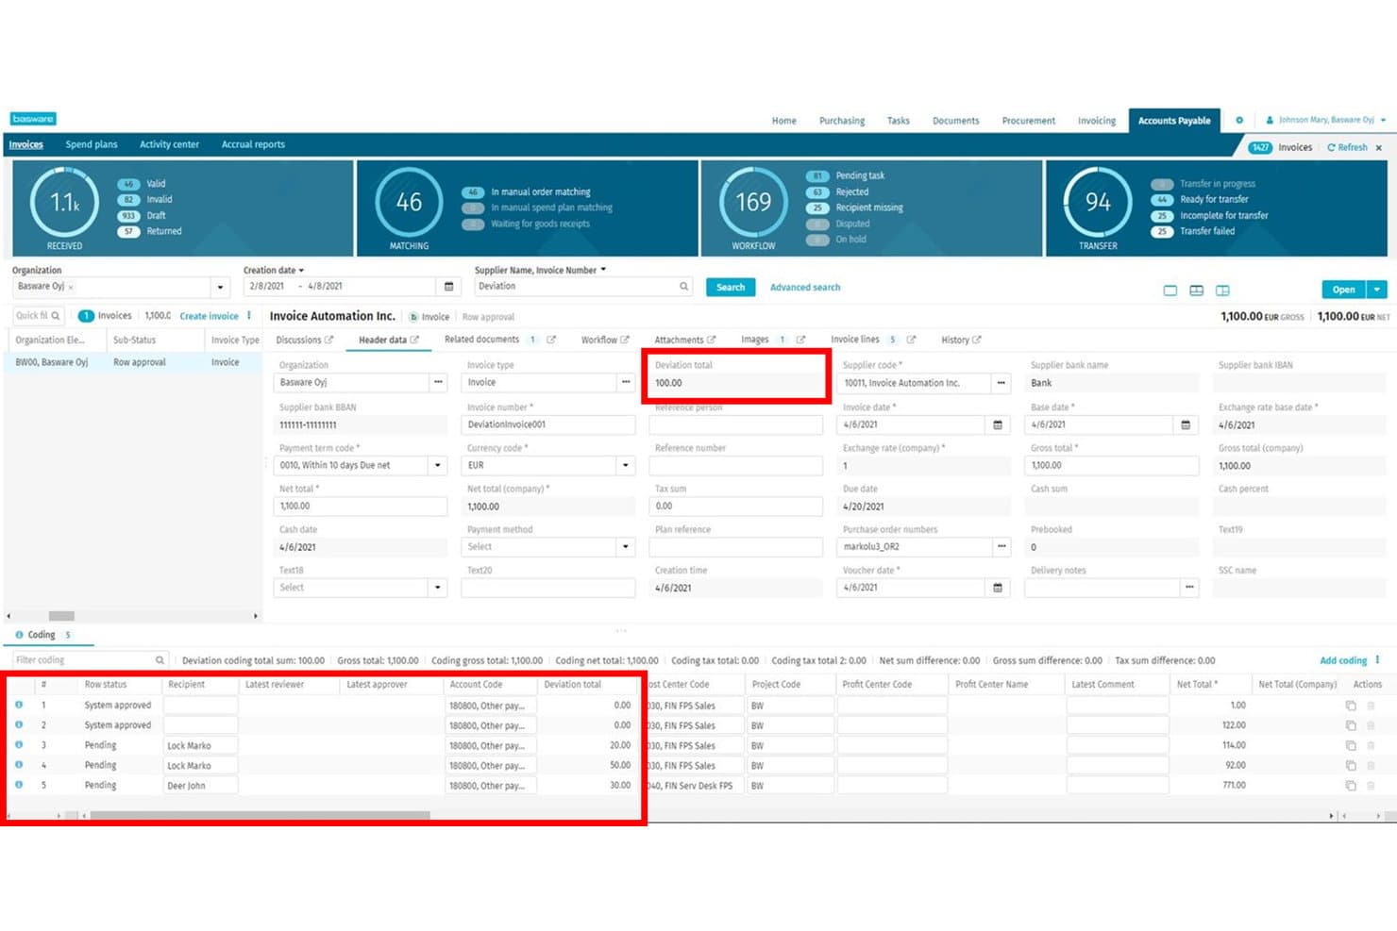The image size is (1397, 931).
Task: Refresh the Invoices list
Action: pos(1348,147)
